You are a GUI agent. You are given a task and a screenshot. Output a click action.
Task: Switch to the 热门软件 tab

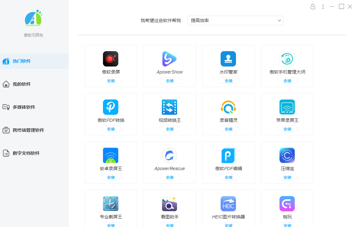click(x=34, y=61)
